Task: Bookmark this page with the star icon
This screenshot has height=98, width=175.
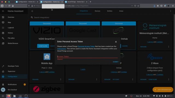Action: pos(138,6)
